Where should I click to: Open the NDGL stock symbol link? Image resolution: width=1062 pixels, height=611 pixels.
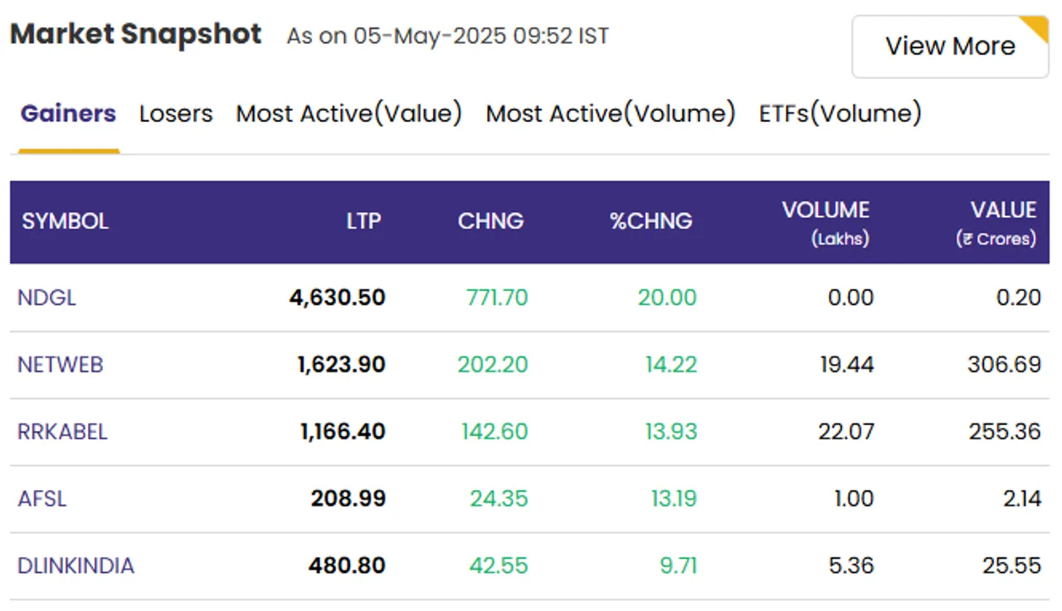(46, 298)
